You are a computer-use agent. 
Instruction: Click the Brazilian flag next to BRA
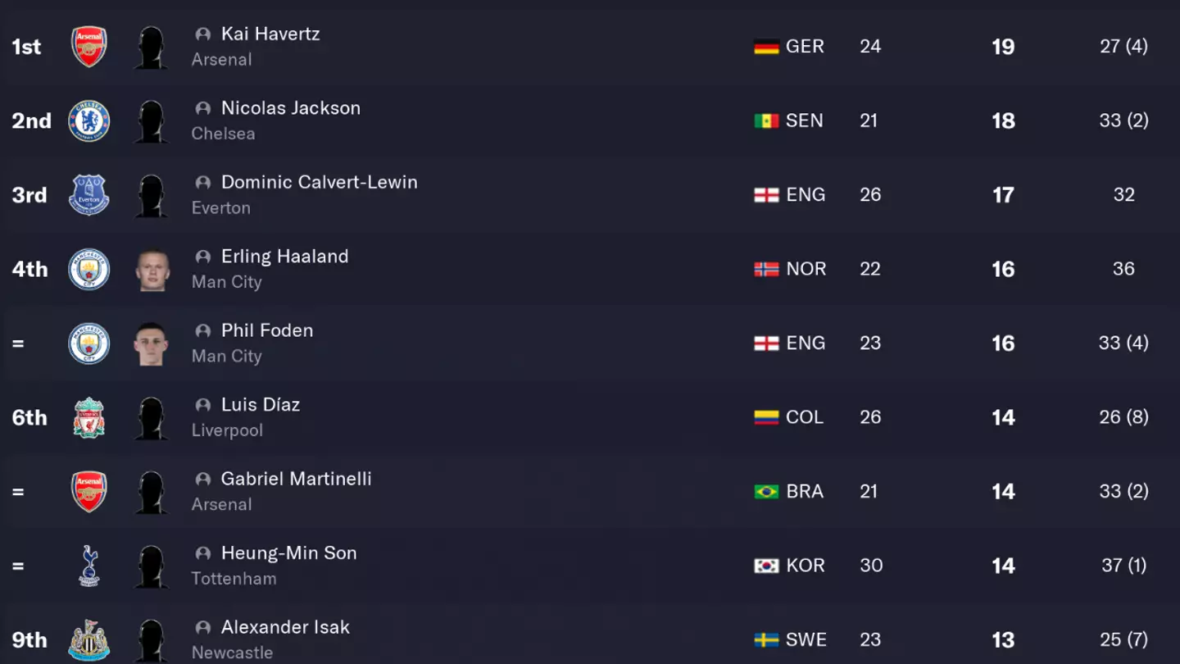pos(766,492)
